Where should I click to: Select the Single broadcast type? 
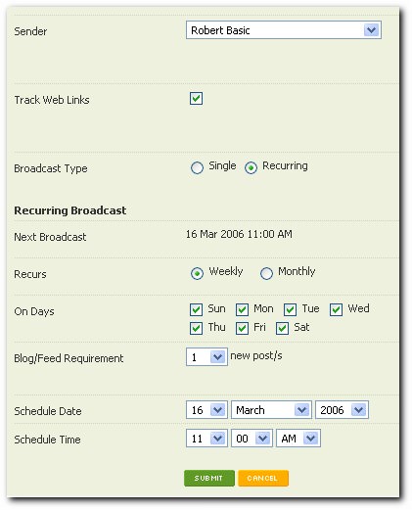click(x=197, y=167)
